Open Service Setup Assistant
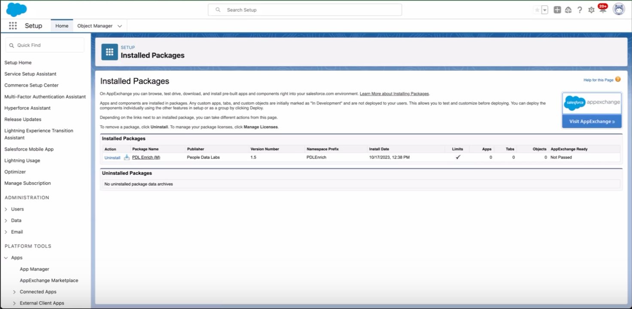Image resolution: width=632 pixels, height=309 pixels. (x=30, y=74)
